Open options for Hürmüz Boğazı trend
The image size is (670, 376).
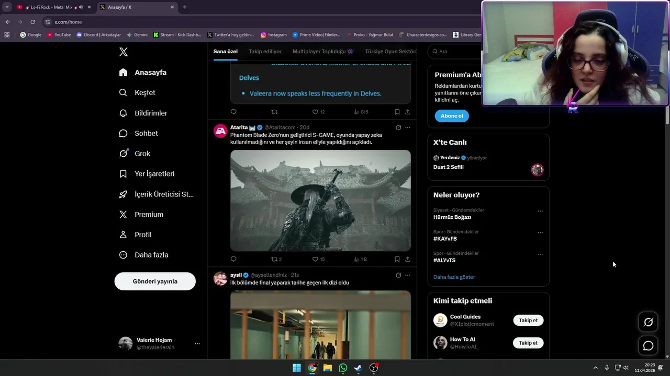click(540, 211)
